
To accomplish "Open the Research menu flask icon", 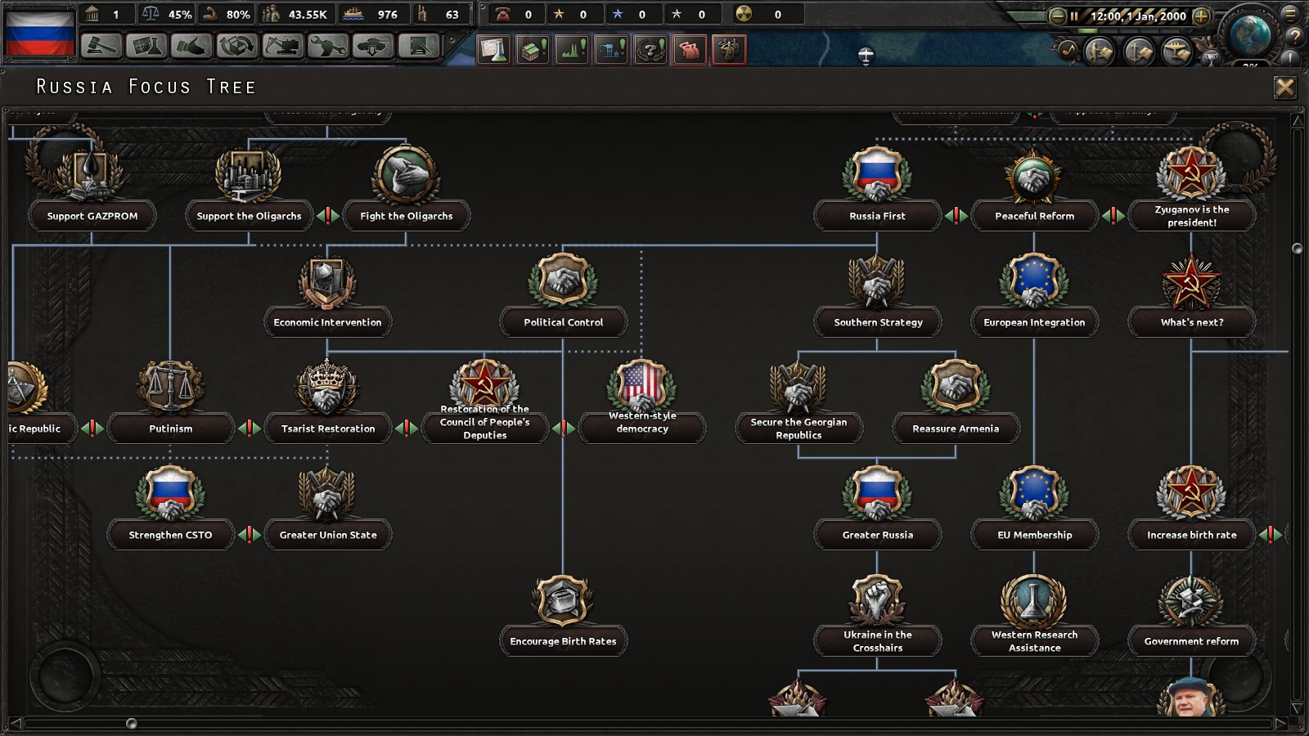I will [x=146, y=47].
